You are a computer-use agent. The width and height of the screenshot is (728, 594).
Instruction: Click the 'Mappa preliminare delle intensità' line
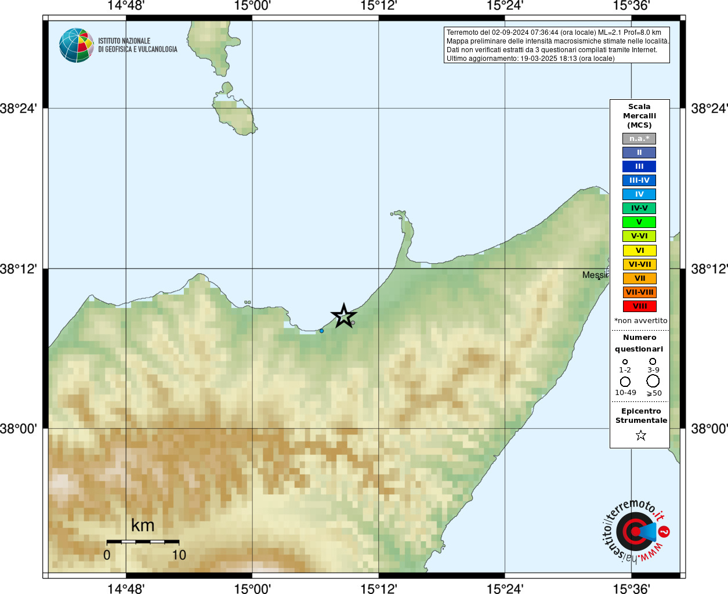(x=557, y=41)
